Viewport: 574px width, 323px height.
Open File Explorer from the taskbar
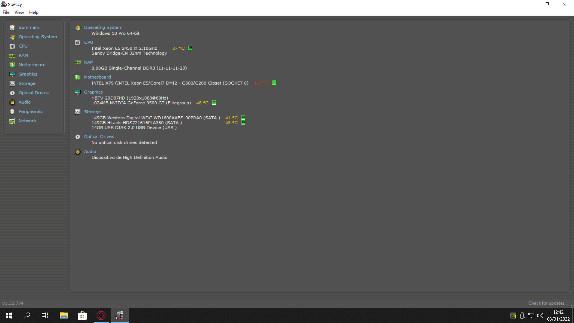coord(64,316)
